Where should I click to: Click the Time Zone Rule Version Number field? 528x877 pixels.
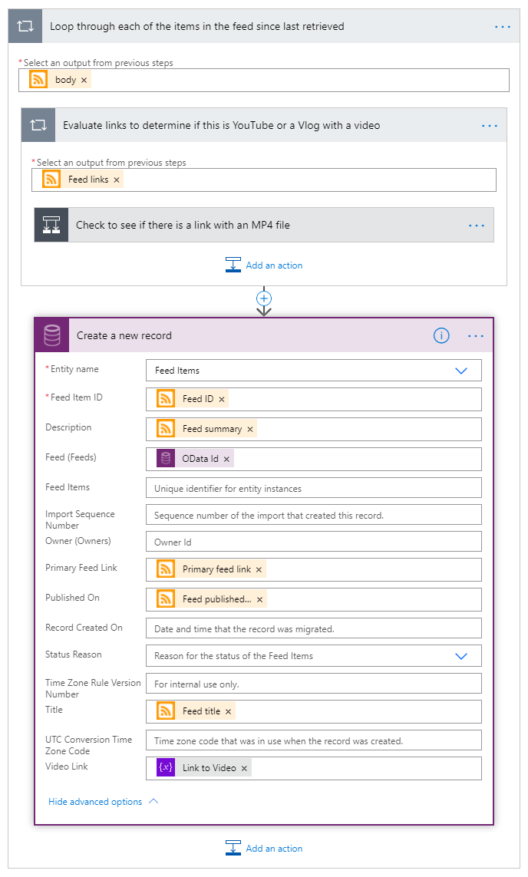[x=314, y=684]
